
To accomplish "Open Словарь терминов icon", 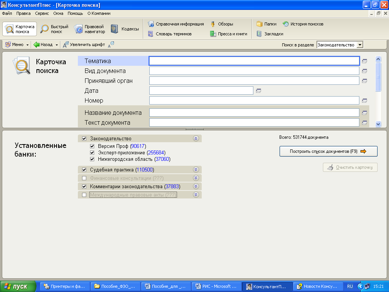I will click(150, 34).
